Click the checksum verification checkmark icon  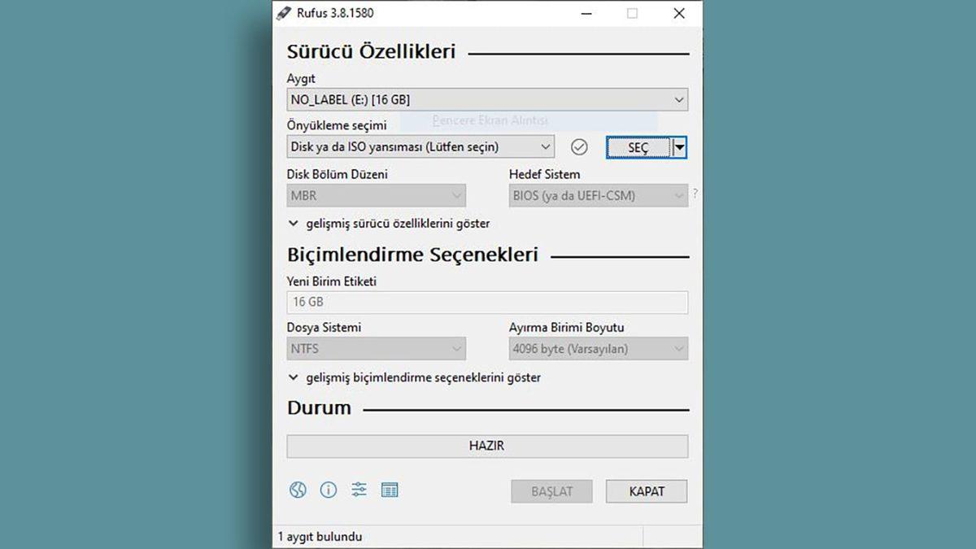[x=579, y=147]
